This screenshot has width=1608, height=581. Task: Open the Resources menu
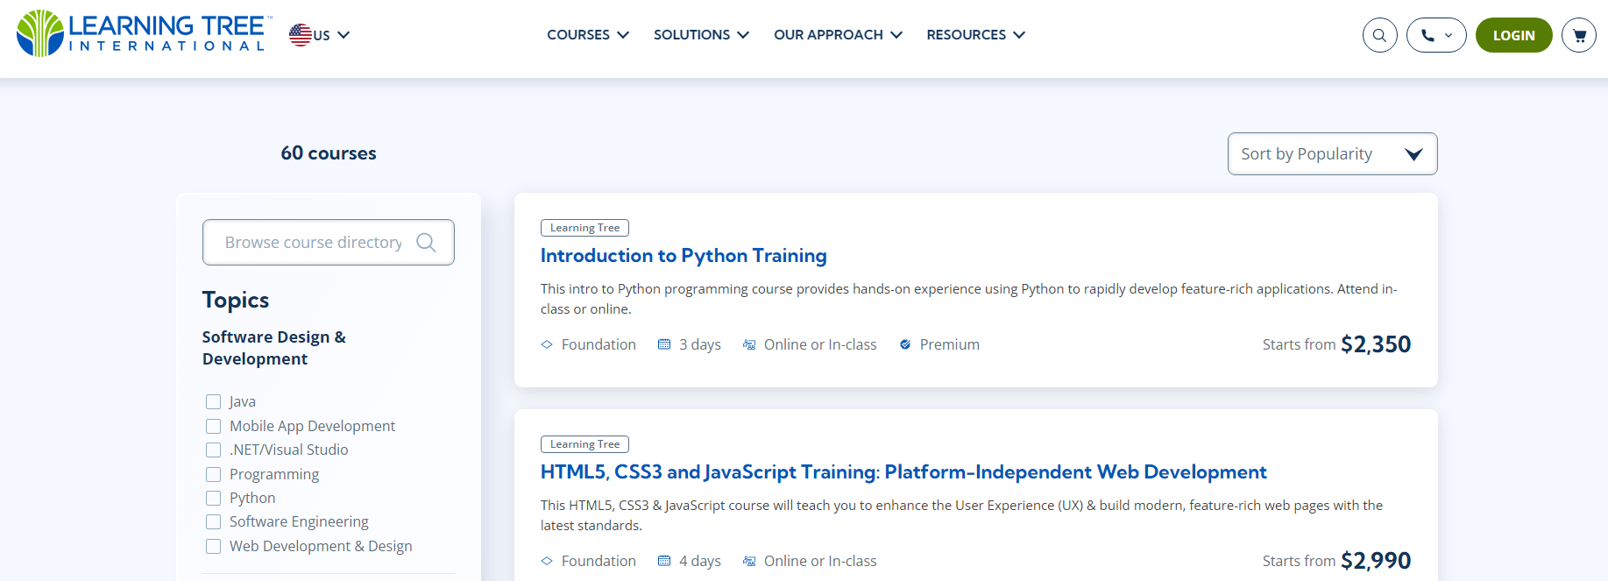click(975, 35)
